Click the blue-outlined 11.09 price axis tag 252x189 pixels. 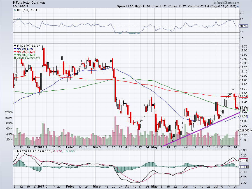tap(243, 116)
